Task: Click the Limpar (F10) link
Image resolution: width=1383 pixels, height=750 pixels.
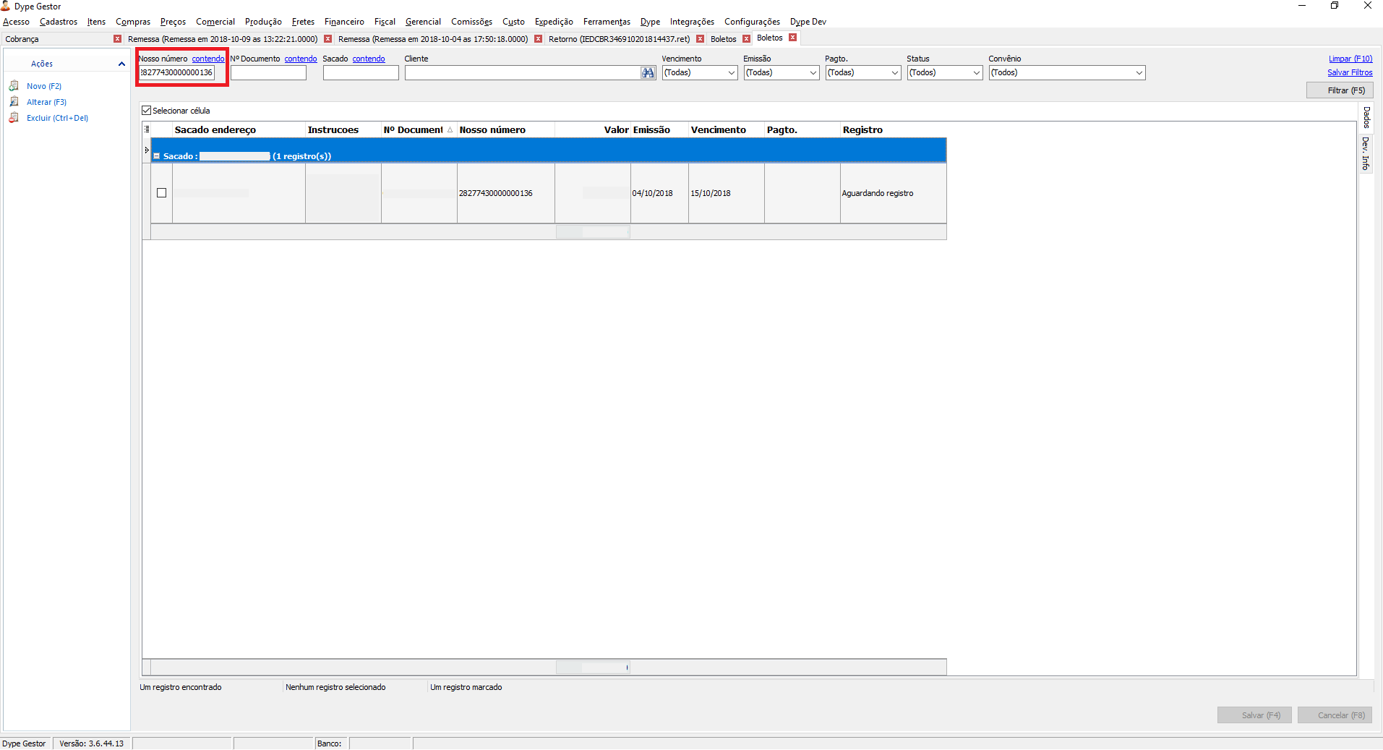Action: coord(1350,59)
